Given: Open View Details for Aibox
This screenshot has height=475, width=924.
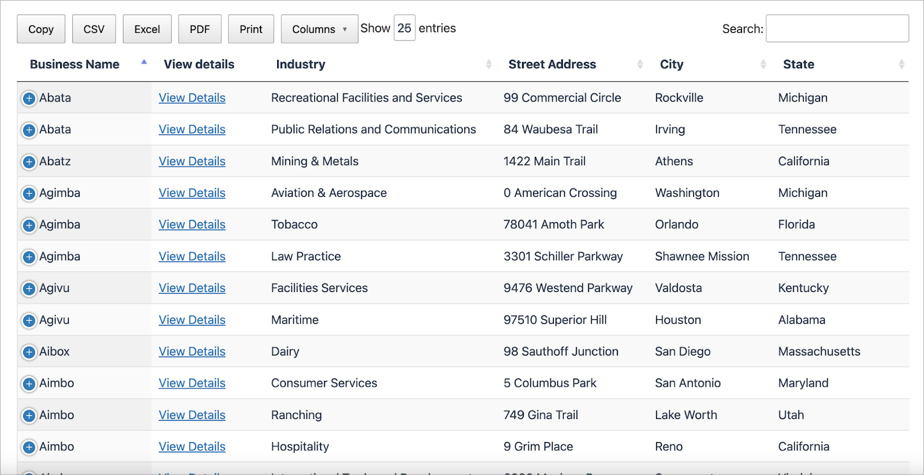Looking at the screenshot, I should point(192,351).
